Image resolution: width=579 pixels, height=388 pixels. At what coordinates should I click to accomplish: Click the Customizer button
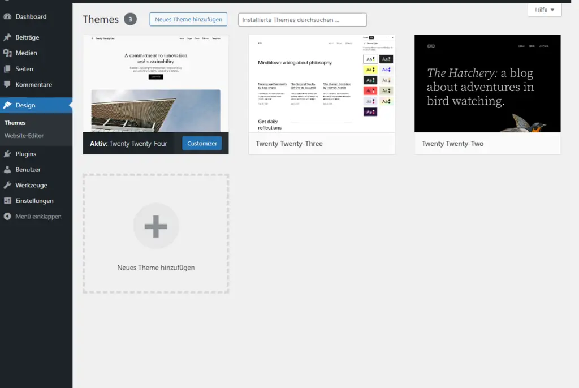(x=202, y=143)
